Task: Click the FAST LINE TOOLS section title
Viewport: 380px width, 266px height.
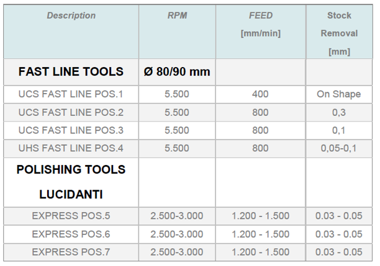Action: tap(71, 72)
